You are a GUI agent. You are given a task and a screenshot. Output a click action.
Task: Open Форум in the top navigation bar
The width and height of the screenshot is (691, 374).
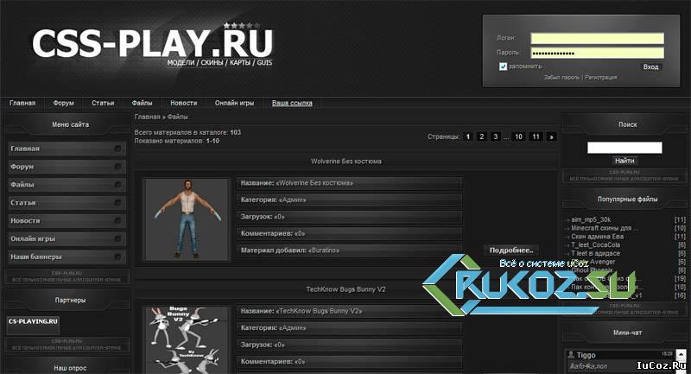point(63,103)
